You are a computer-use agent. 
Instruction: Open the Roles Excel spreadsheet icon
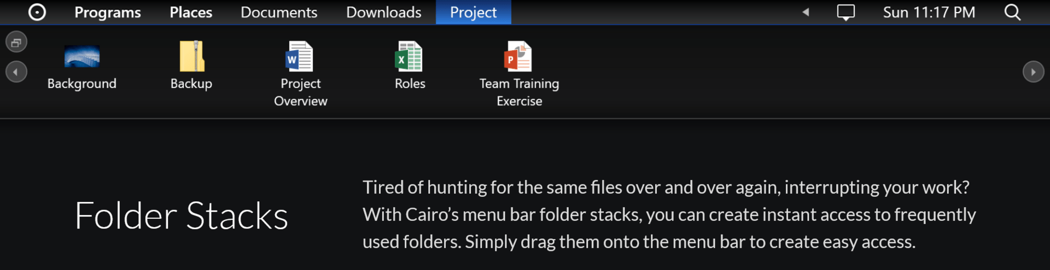(x=409, y=56)
